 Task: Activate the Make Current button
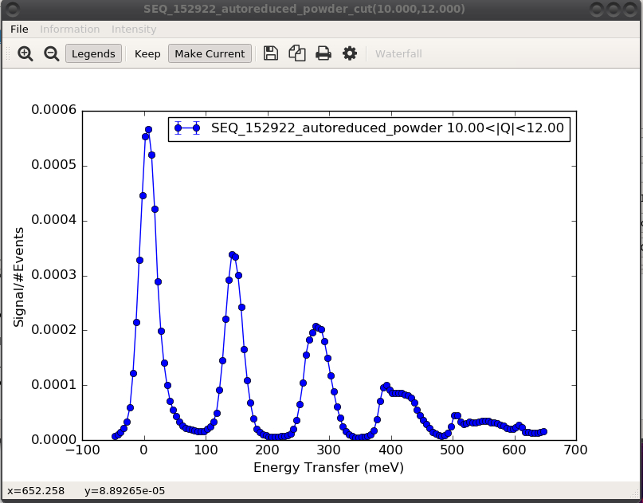210,54
